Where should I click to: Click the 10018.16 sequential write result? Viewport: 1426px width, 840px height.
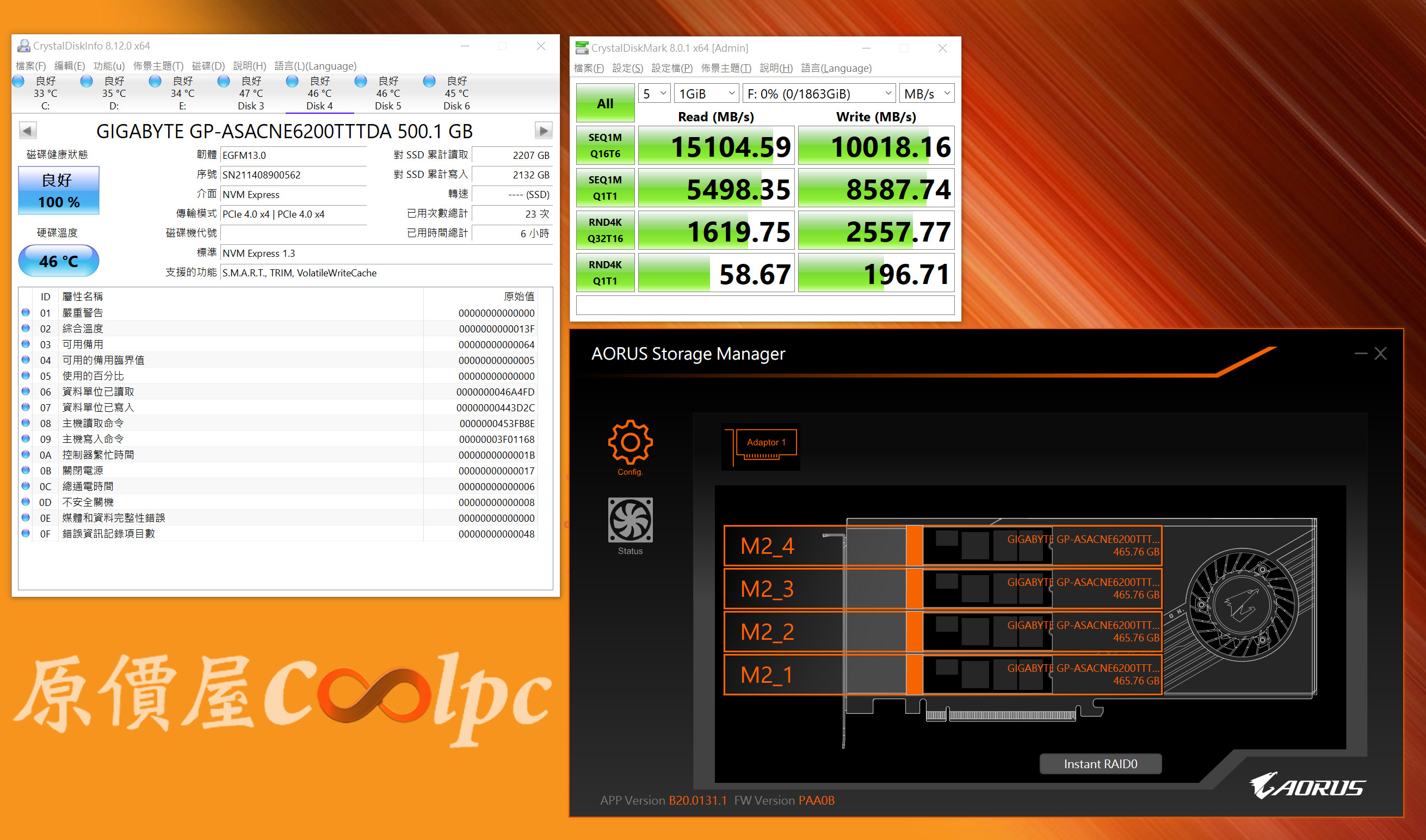coord(876,145)
